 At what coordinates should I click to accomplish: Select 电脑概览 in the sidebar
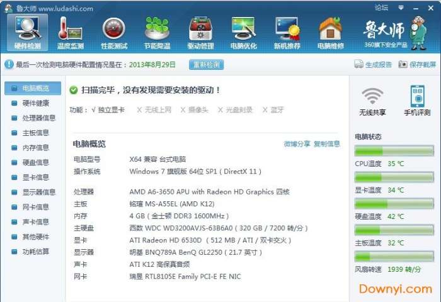tap(33, 88)
